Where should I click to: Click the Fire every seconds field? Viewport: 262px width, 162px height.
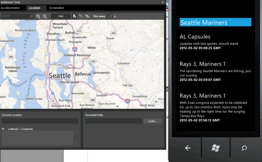(109, 16)
